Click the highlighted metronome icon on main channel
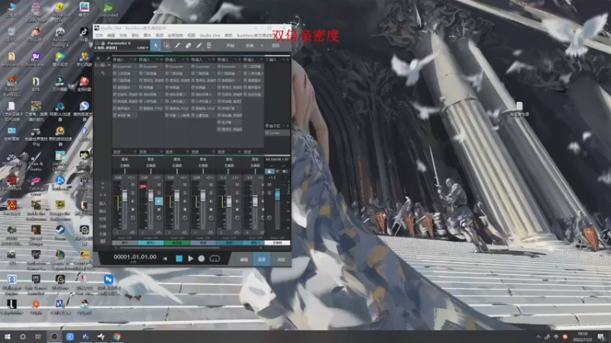This screenshot has height=343, width=611. point(270,171)
